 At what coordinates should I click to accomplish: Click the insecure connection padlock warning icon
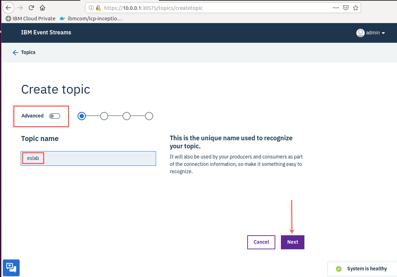[99, 8]
